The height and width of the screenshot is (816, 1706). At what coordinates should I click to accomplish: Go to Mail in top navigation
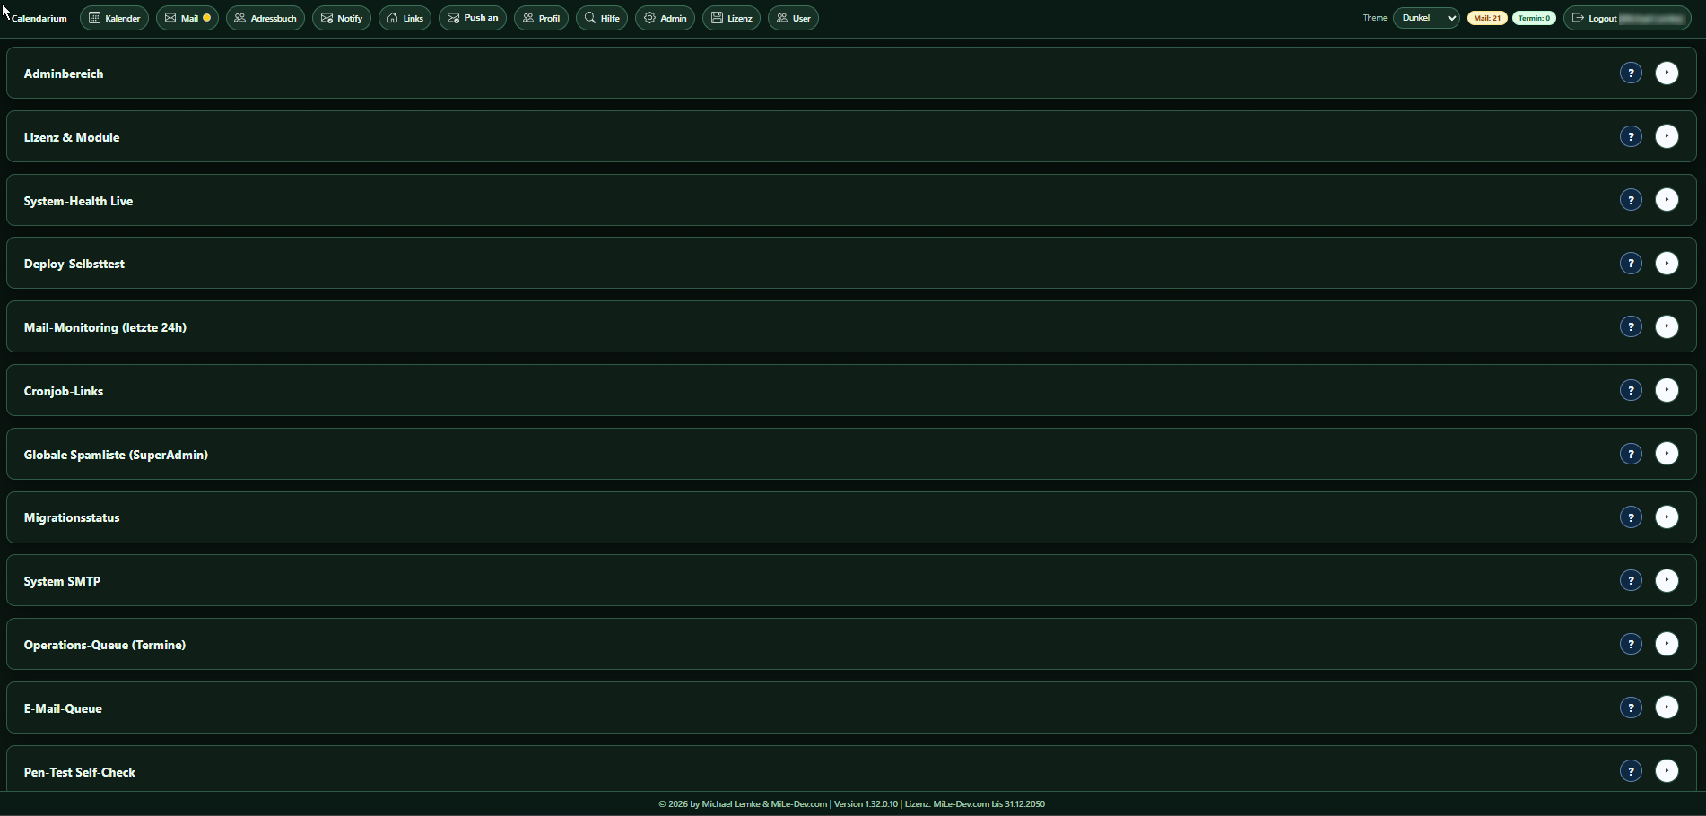click(187, 18)
